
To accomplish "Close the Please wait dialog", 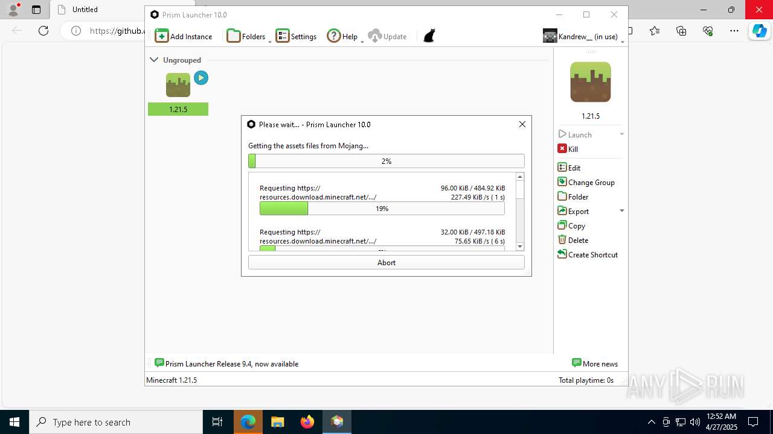I will point(522,124).
